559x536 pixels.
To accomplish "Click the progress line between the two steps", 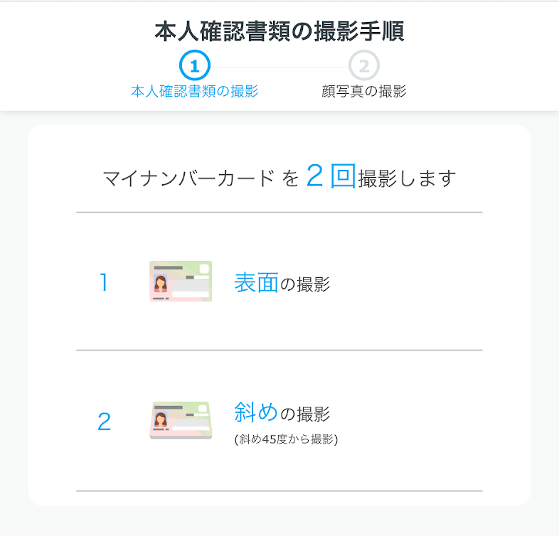I will click(279, 67).
